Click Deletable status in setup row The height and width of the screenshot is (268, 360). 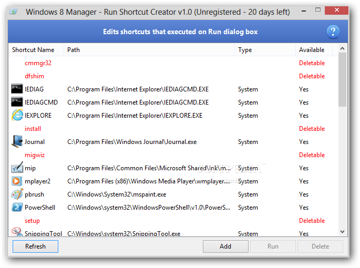coord(312,221)
